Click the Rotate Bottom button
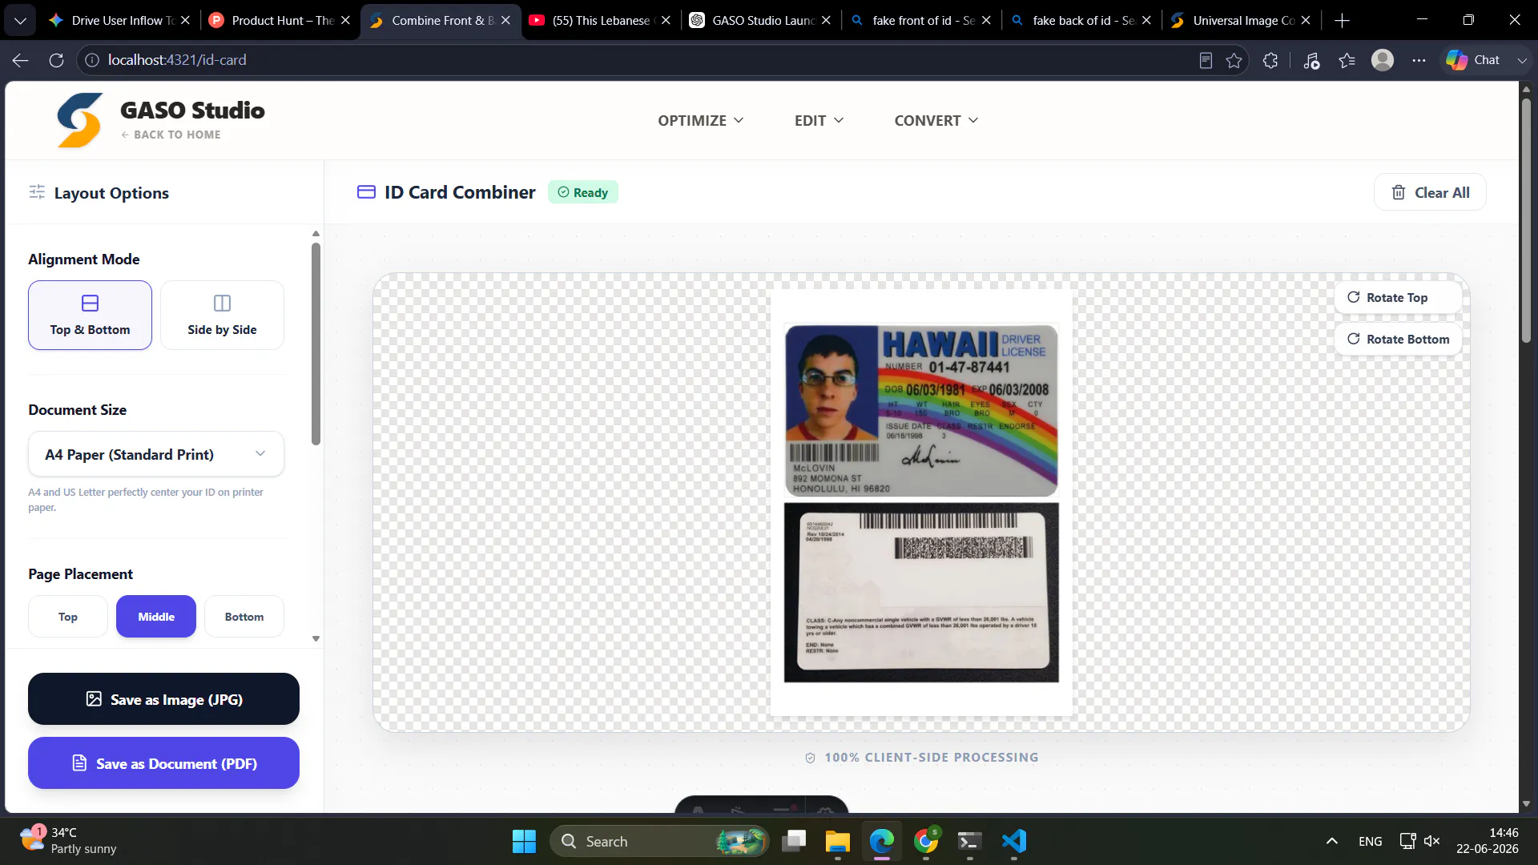Viewport: 1538px width, 865px height. tap(1398, 339)
